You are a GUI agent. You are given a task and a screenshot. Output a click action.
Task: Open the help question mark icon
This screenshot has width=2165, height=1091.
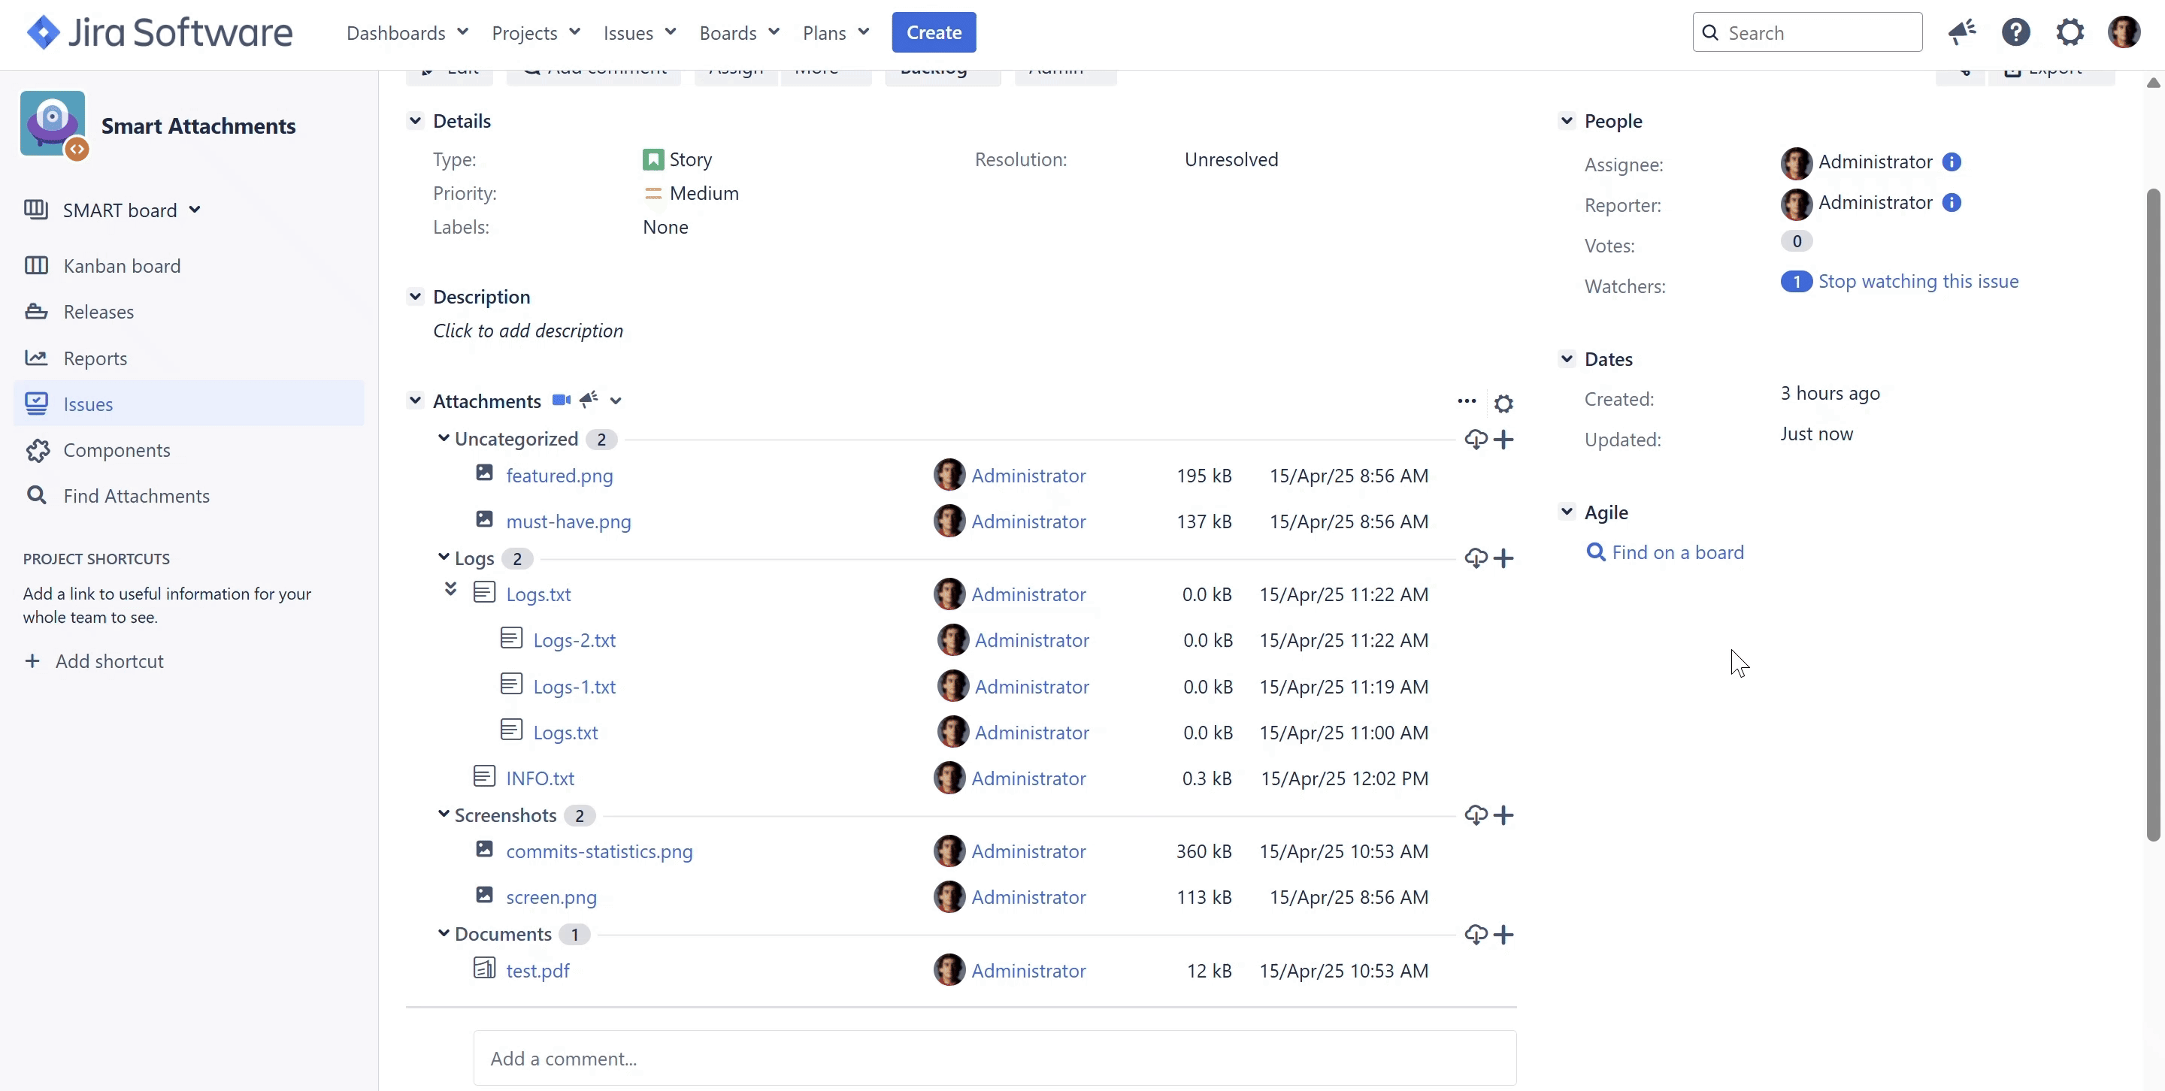(x=2015, y=33)
